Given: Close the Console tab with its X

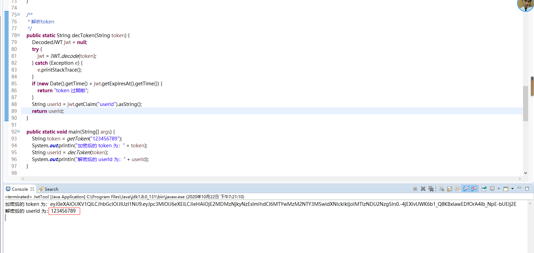Looking at the screenshot, I should (32, 189).
